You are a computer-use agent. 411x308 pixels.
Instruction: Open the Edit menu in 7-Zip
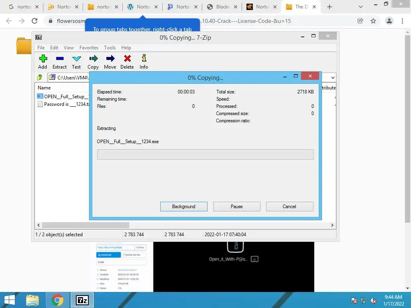point(54,48)
